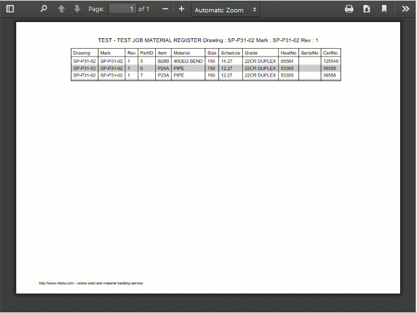Go to next page arrow
The width and height of the screenshot is (417, 313).
[x=77, y=9]
